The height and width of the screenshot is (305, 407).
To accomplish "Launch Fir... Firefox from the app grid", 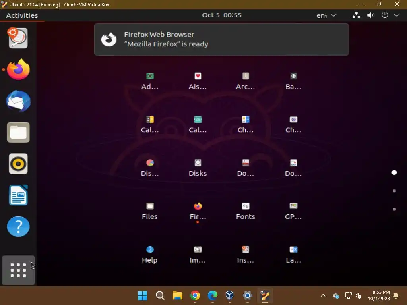I will click(198, 211).
